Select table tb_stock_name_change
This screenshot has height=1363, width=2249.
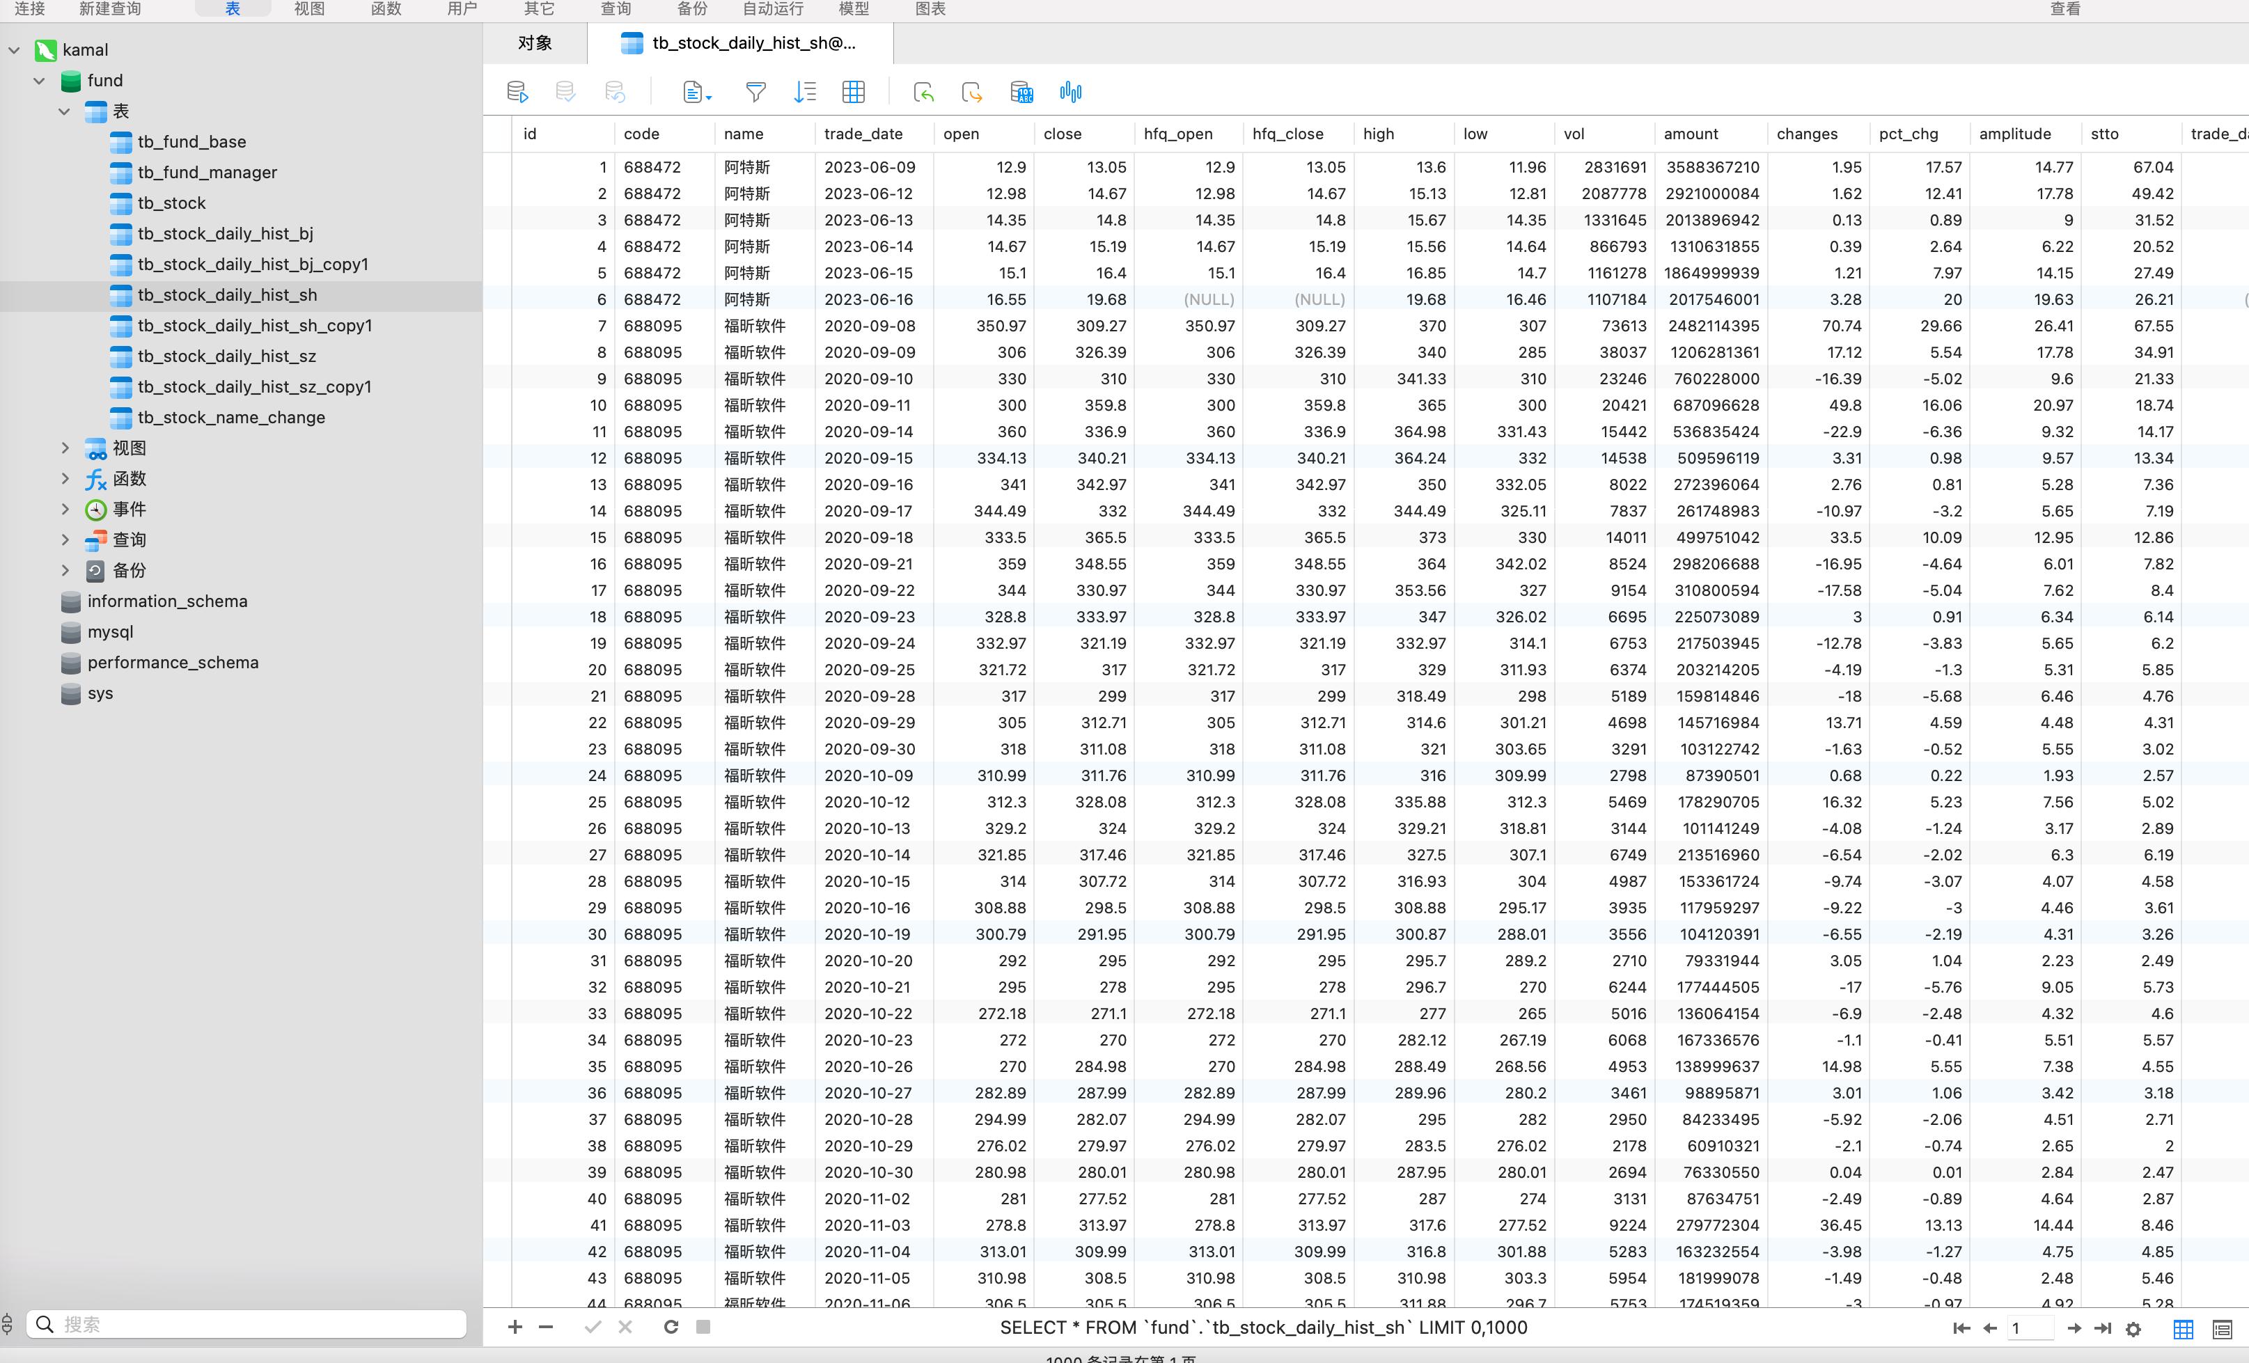[231, 417]
